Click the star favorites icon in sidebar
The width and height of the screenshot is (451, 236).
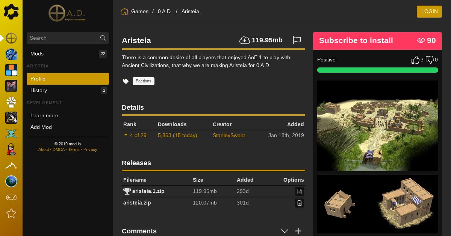11,213
